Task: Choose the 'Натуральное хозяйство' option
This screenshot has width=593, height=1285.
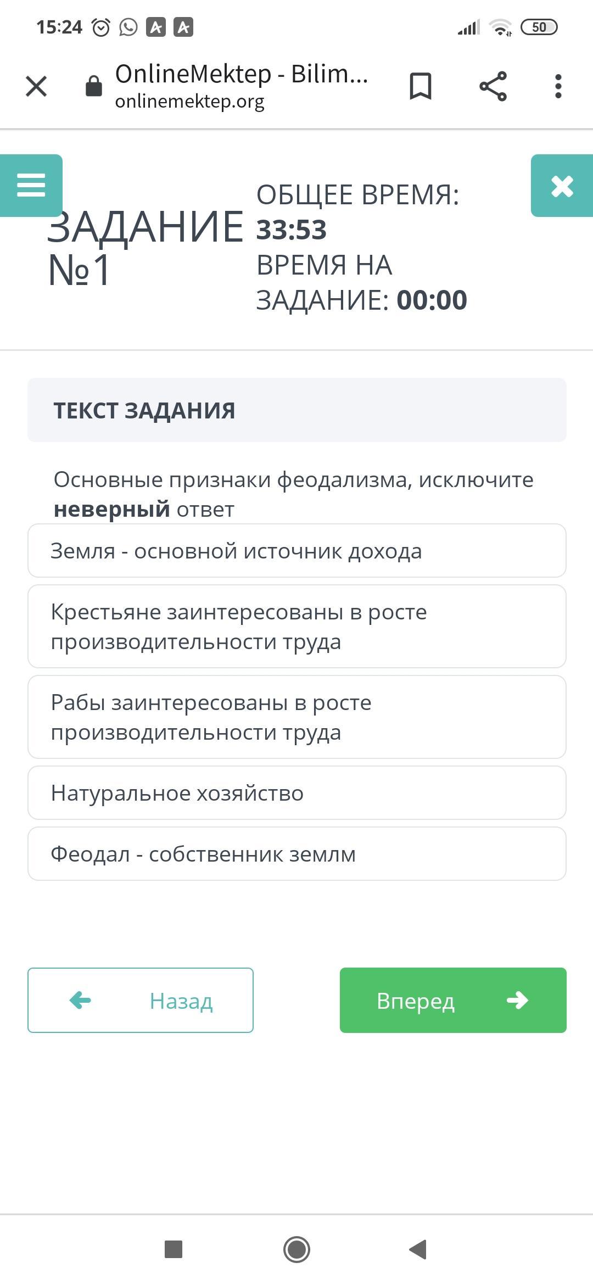Action: click(296, 793)
